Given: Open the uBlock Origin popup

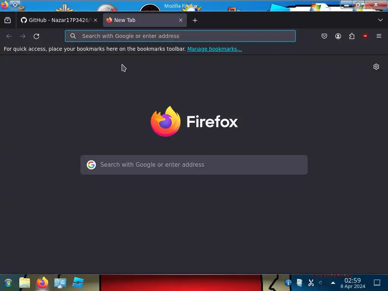Looking at the screenshot, I should 365,36.
